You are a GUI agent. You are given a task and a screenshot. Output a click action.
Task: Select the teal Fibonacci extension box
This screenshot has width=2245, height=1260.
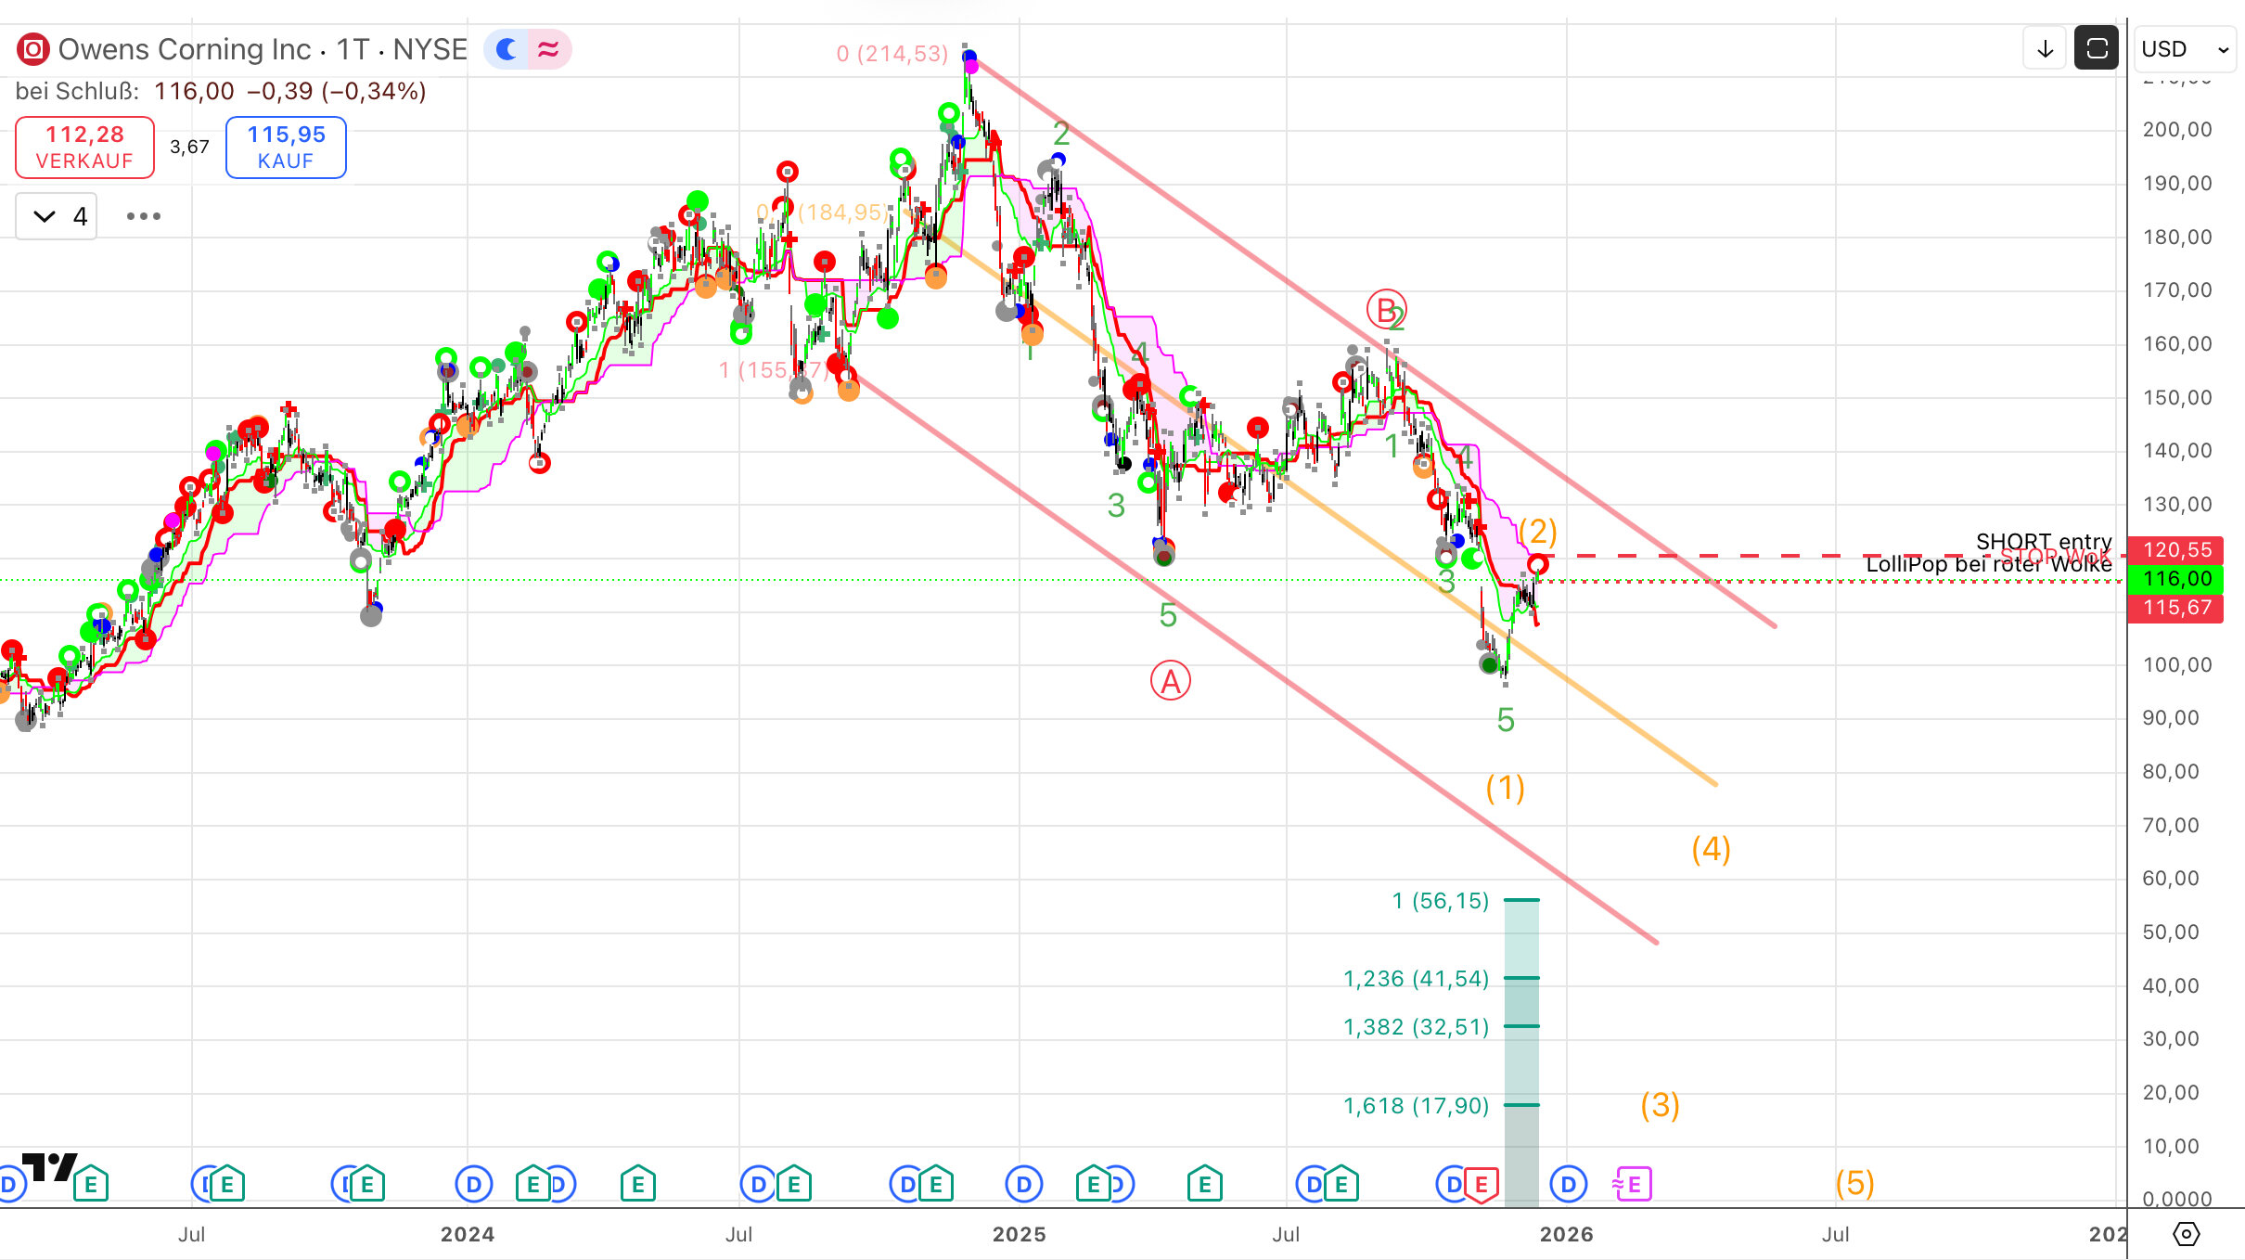point(1521,1002)
